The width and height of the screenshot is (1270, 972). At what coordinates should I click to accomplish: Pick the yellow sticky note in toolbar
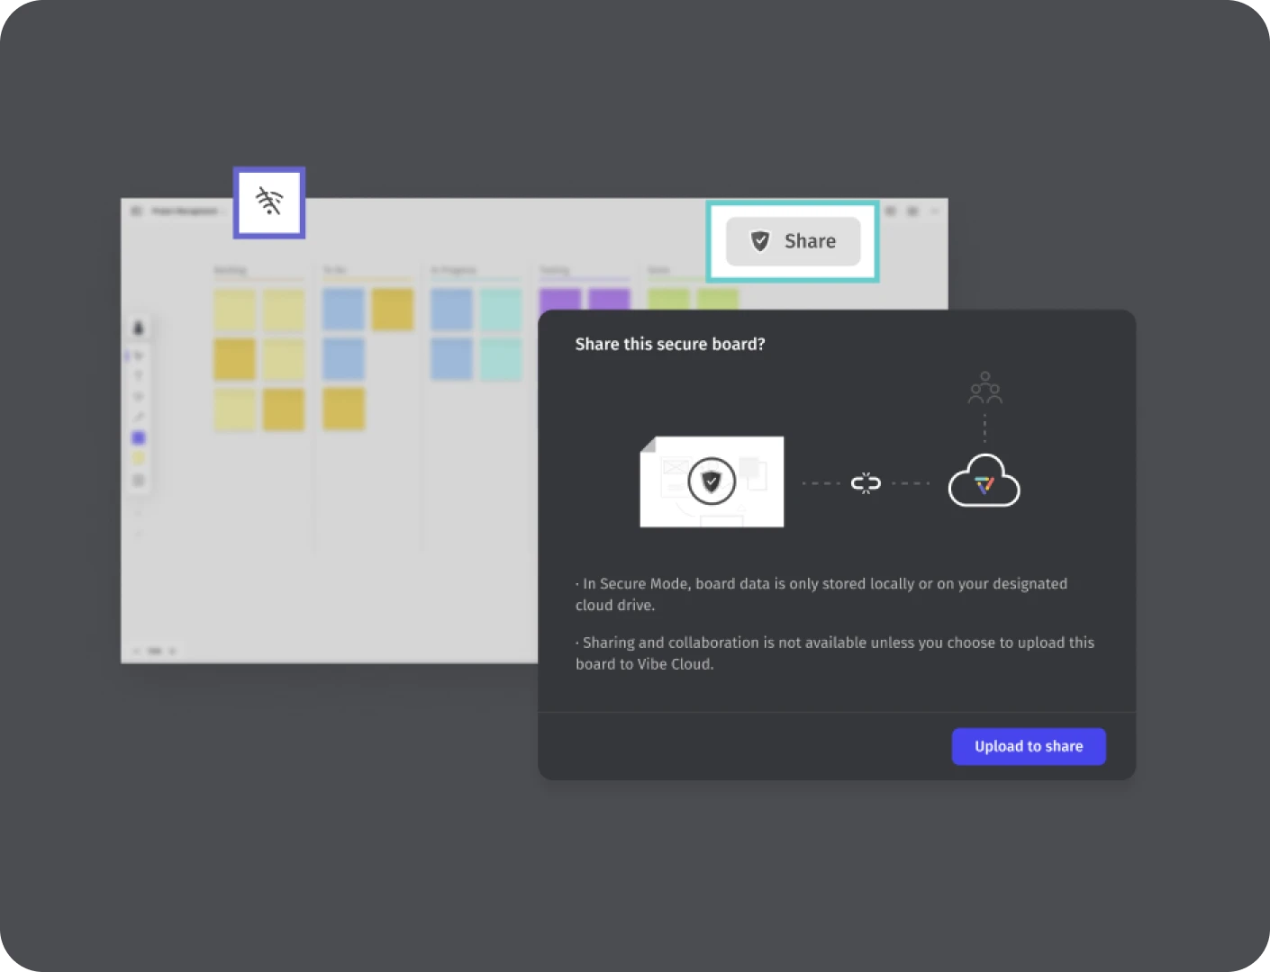(x=139, y=459)
